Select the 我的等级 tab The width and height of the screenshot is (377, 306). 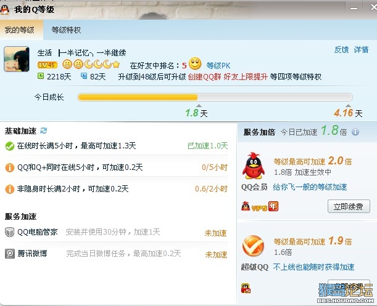20,30
